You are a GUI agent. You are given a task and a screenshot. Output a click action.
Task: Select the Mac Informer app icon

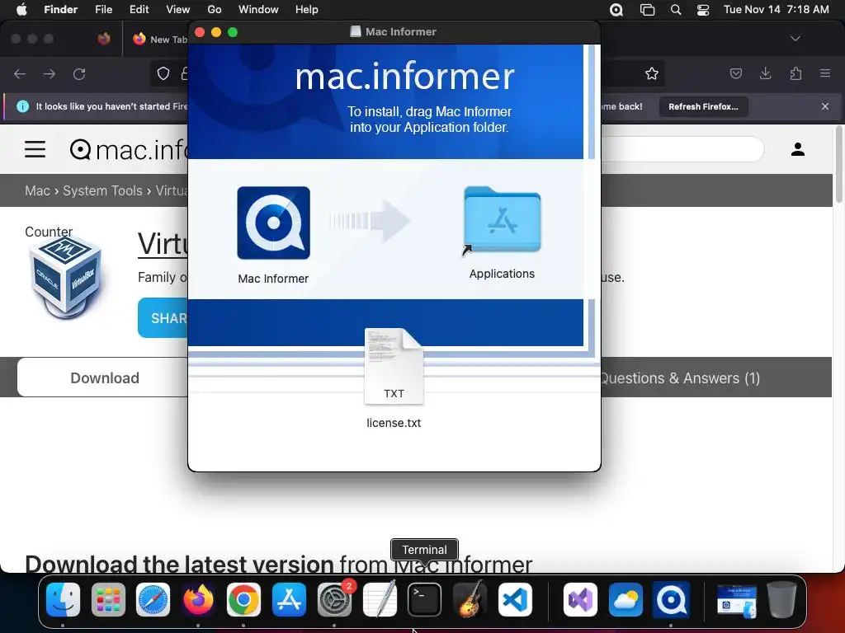273,223
